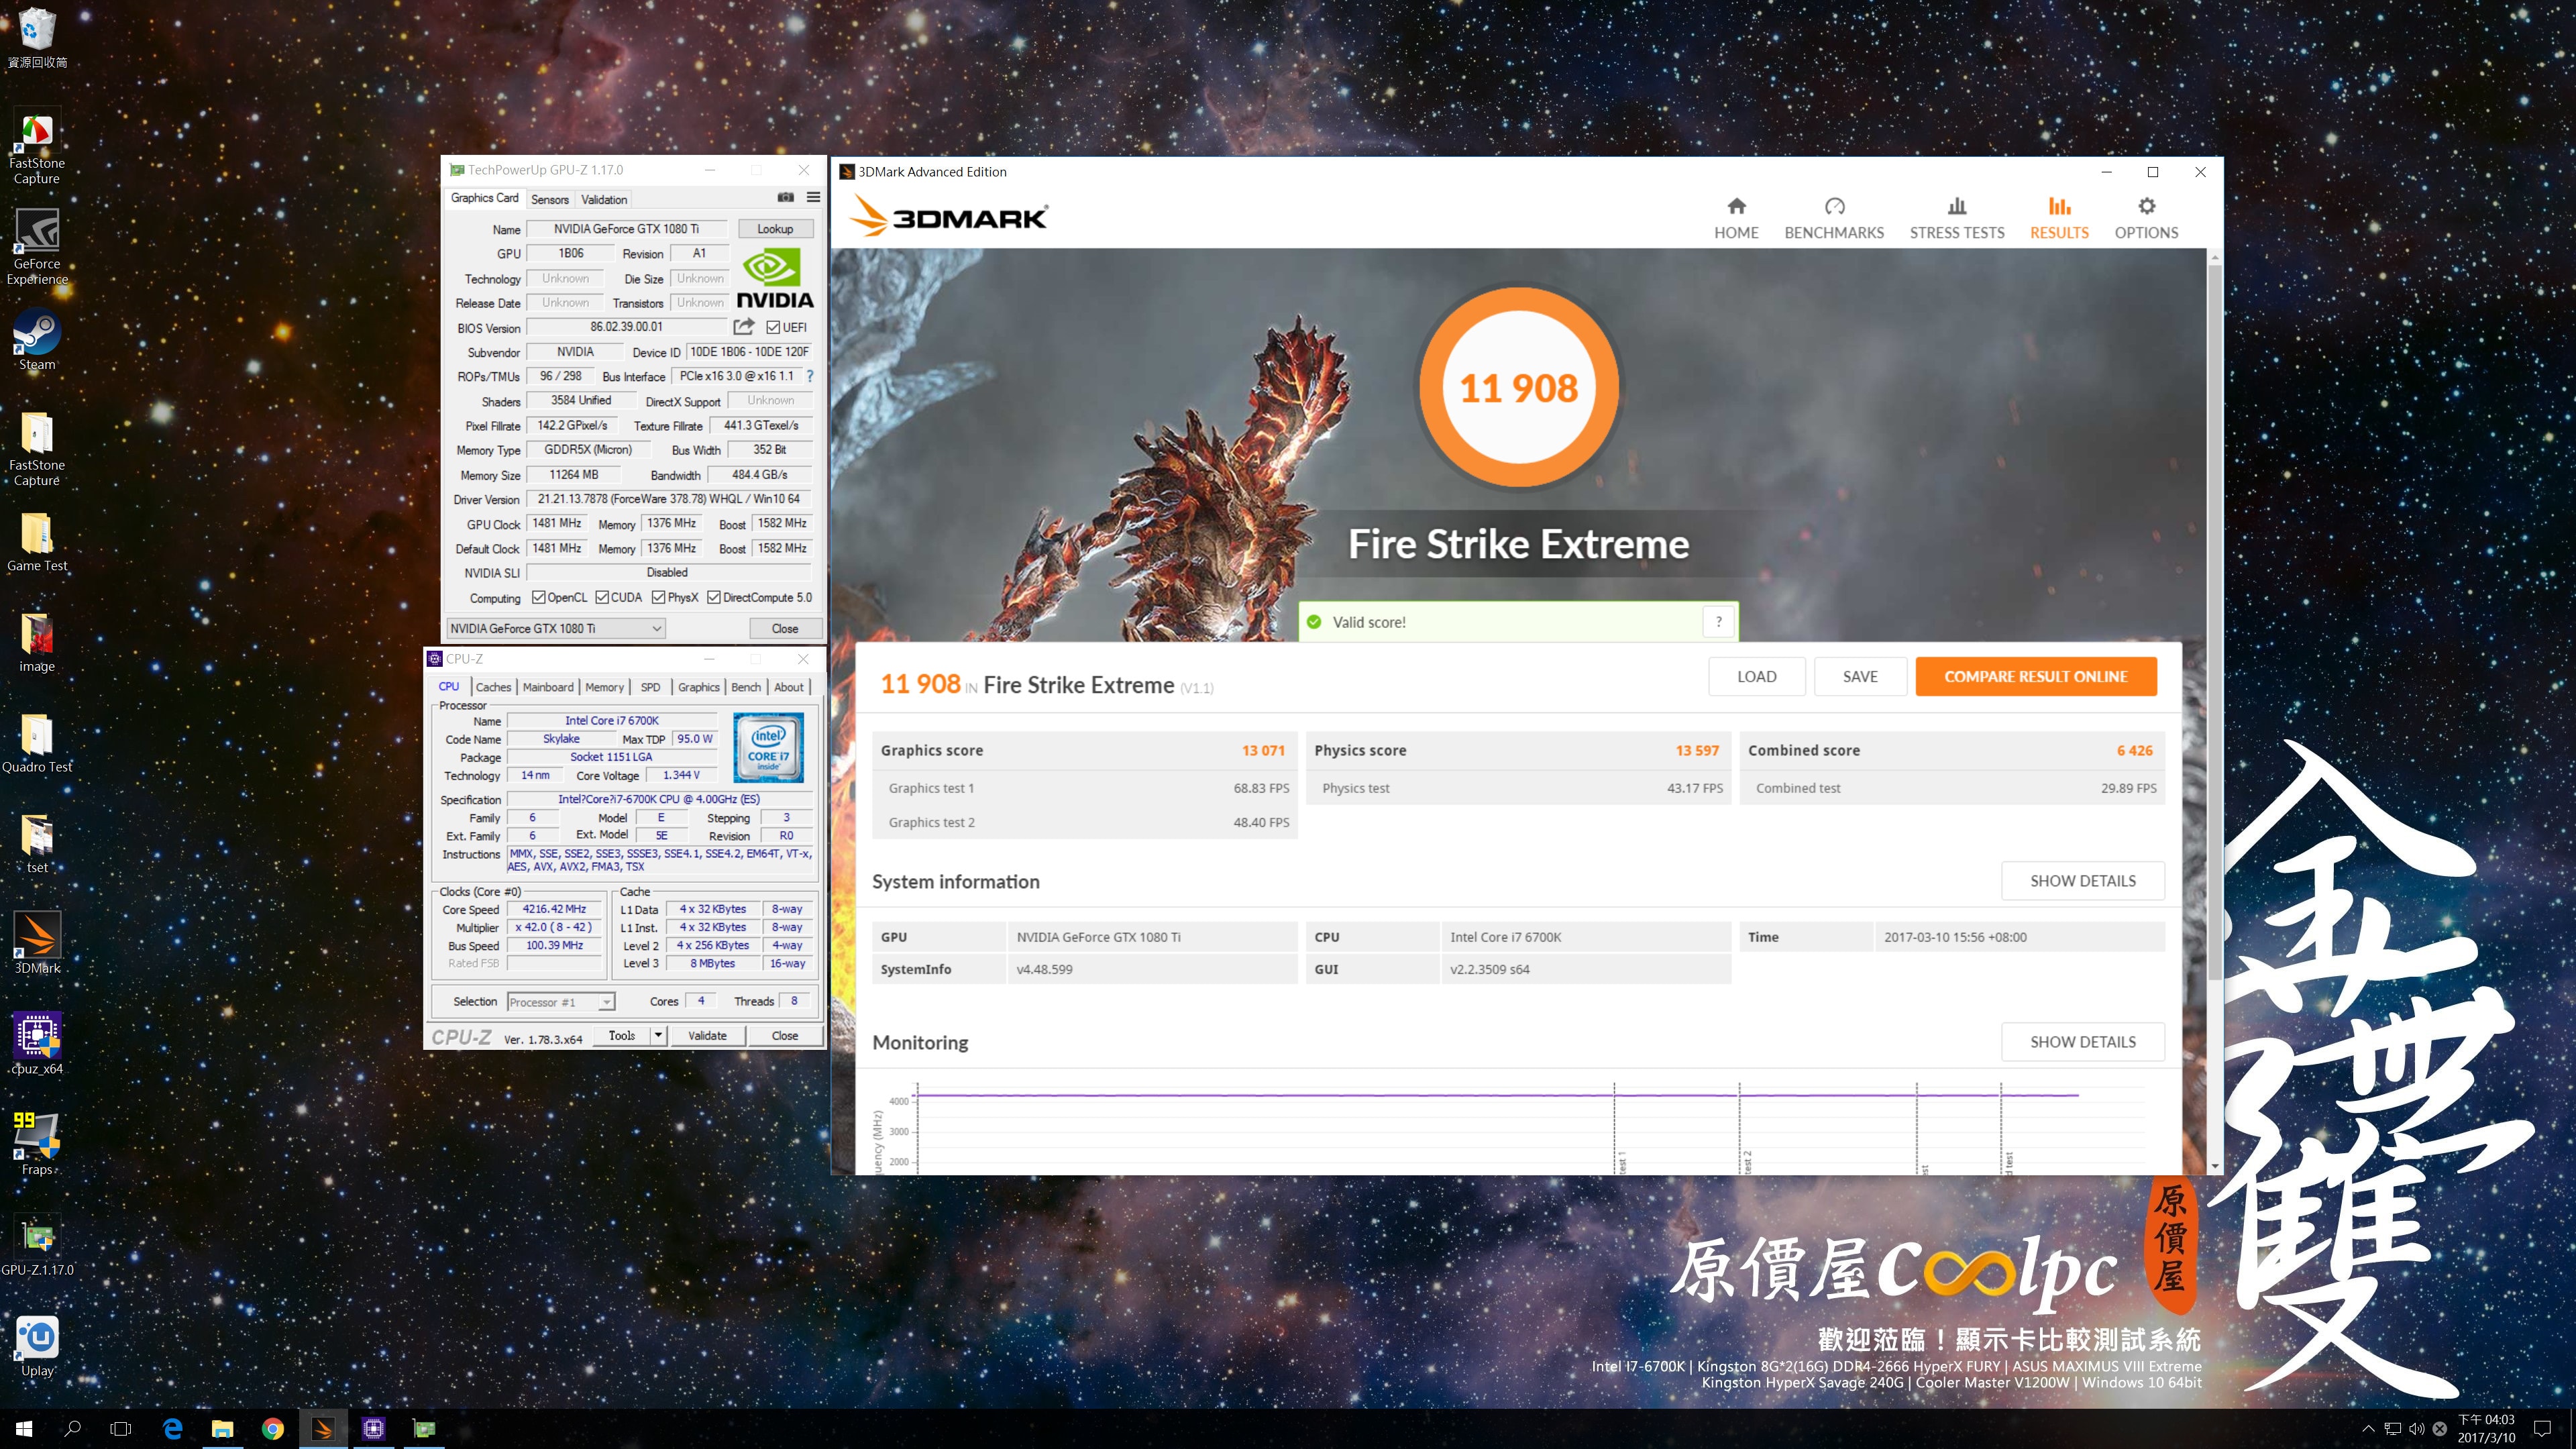Open the tset desktop folder

pyautogui.click(x=37, y=844)
